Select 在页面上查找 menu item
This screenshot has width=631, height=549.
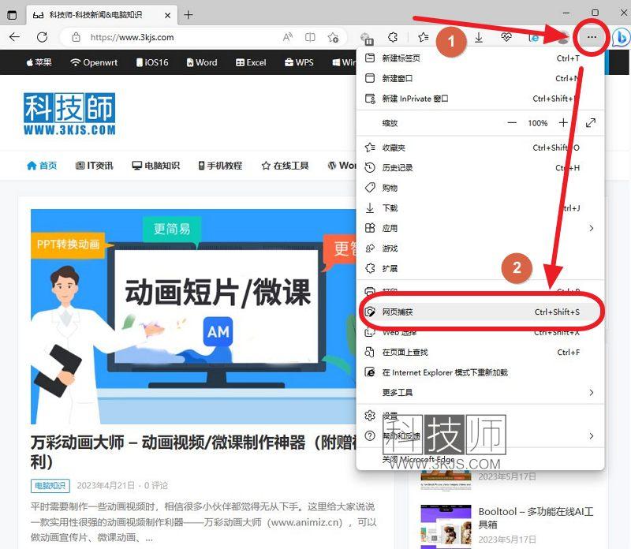point(480,352)
